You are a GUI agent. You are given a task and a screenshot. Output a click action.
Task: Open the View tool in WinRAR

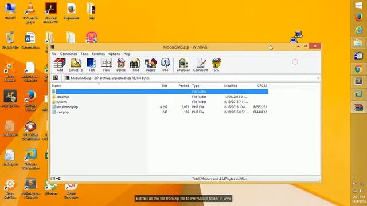coord(106,65)
